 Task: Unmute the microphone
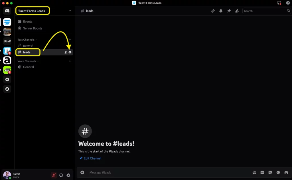(54, 175)
